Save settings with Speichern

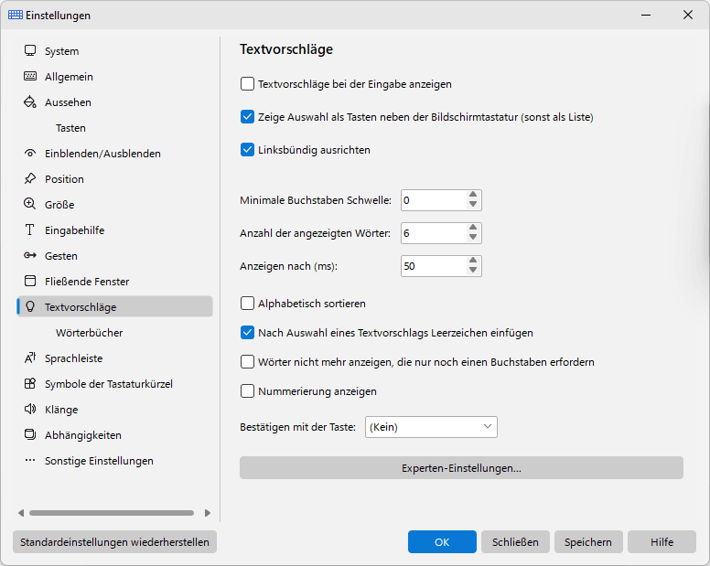click(x=588, y=542)
